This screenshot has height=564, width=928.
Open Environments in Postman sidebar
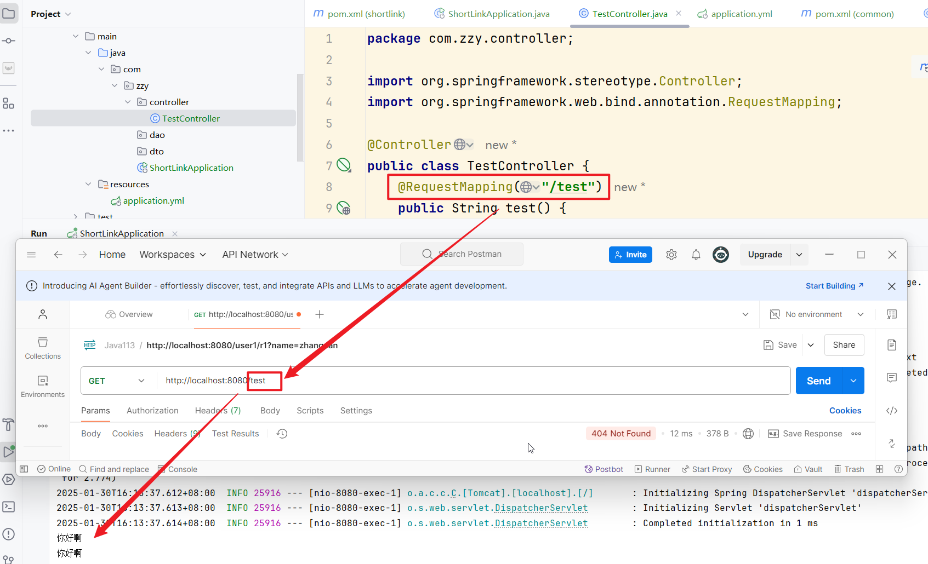pos(43,387)
